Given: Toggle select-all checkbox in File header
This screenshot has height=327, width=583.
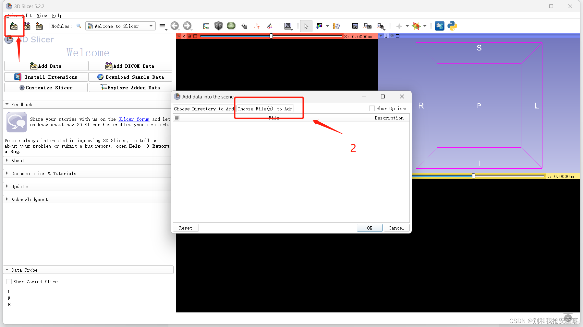Looking at the screenshot, I should pos(177,118).
